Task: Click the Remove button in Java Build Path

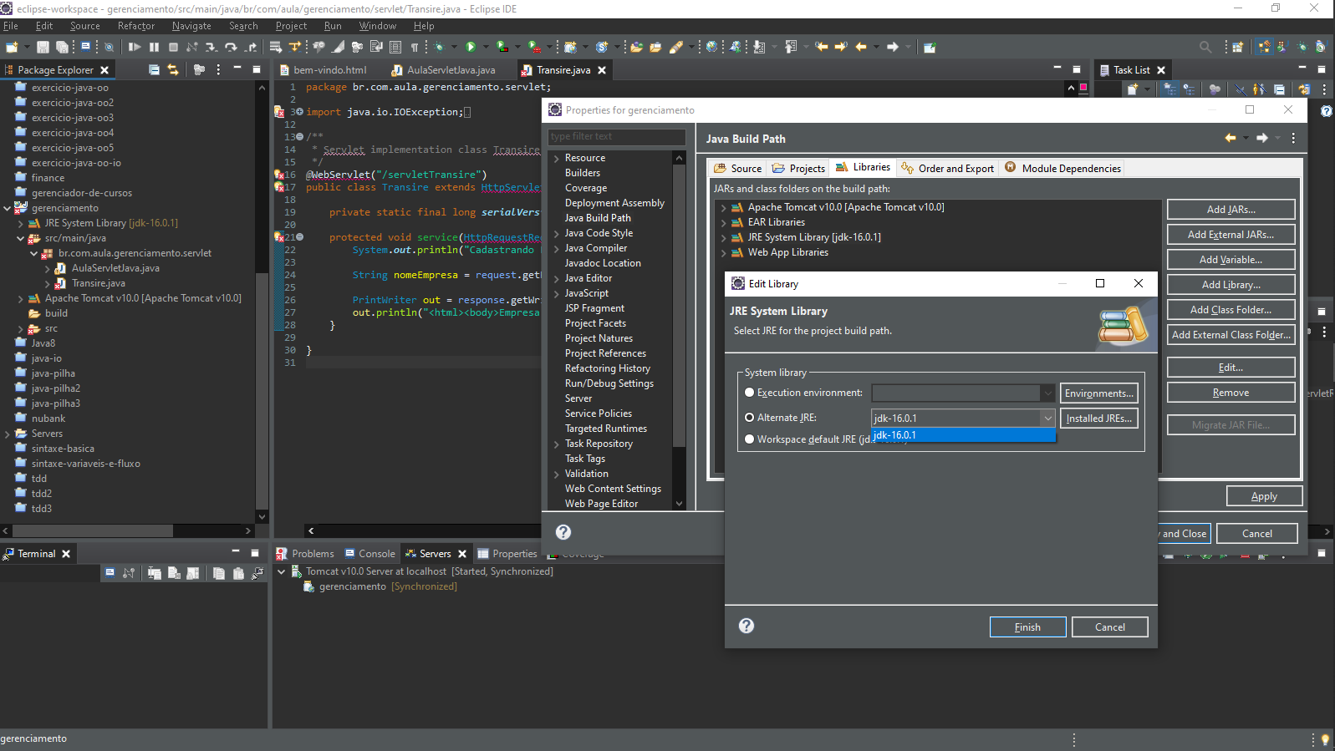Action: (x=1231, y=393)
